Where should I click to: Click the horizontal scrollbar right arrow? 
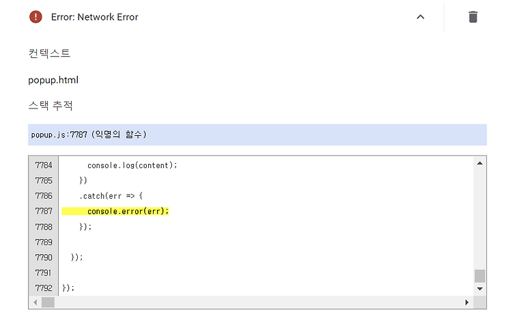[x=467, y=303]
